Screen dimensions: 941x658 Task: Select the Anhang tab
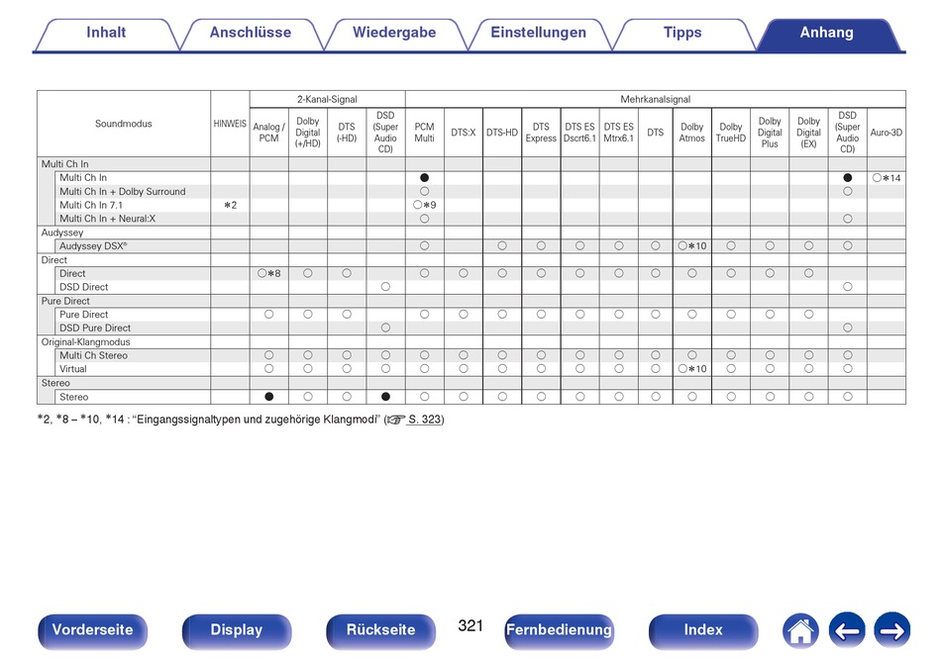[827, 33]
